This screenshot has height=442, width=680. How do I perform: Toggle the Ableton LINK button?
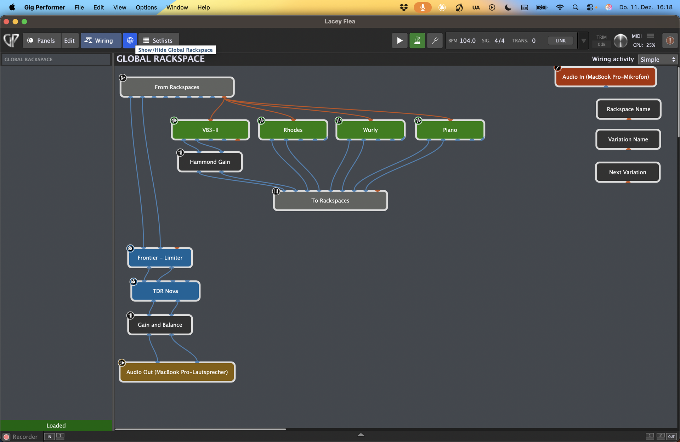[x=560, y=40]
